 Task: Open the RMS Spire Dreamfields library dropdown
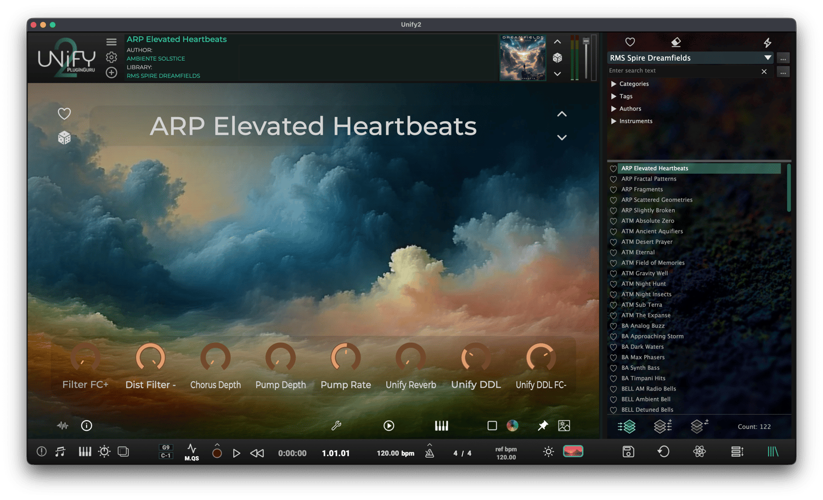pos(691,58)
